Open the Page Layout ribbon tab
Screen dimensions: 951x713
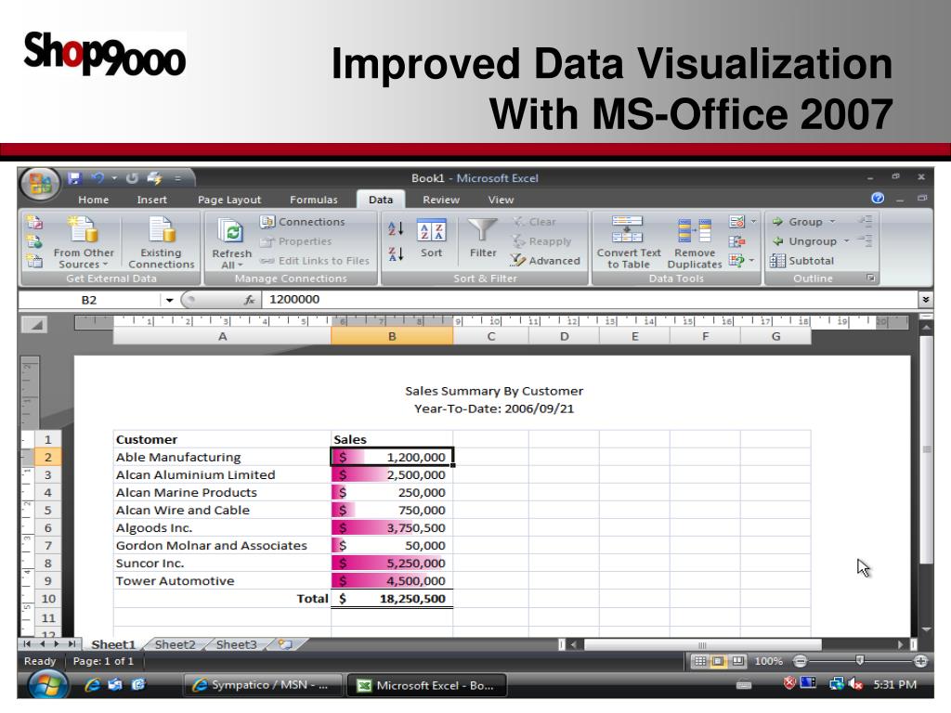pyautogui.click(x=229, y=200)
